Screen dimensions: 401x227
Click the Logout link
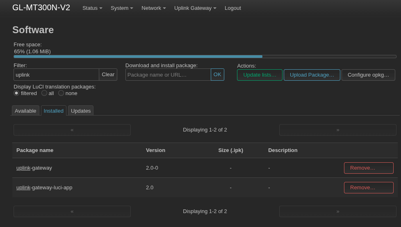233,8
